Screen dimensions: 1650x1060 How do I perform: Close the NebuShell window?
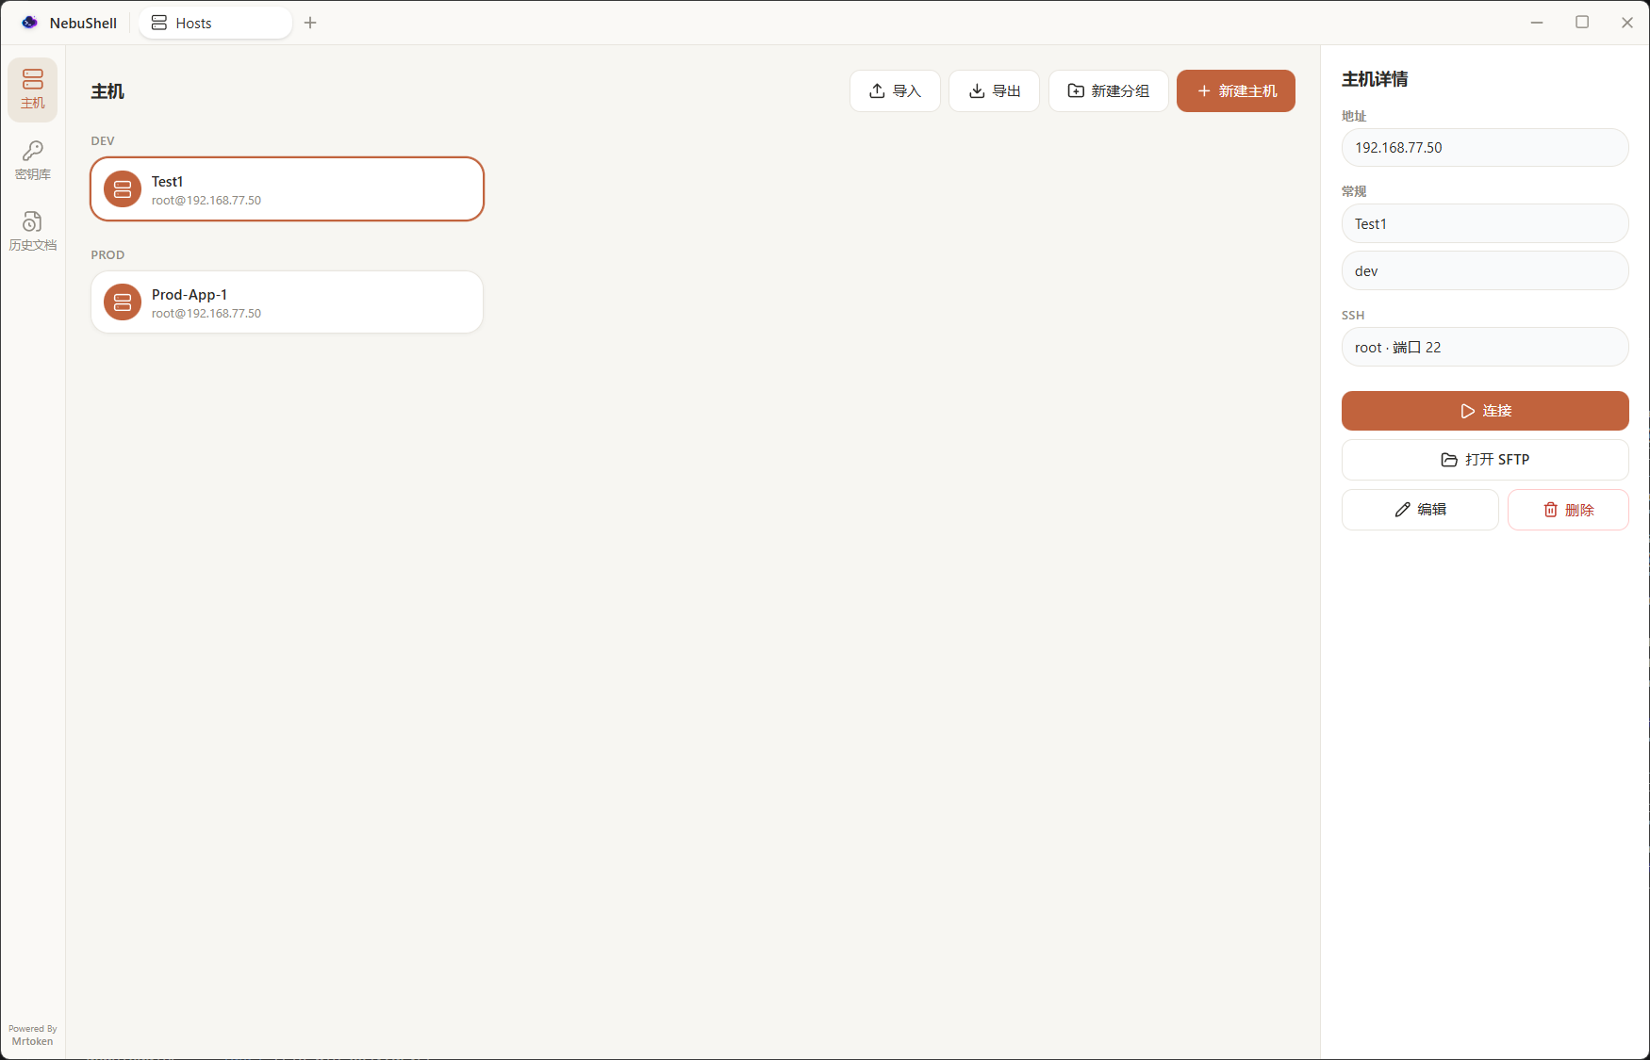point(1627,23)
